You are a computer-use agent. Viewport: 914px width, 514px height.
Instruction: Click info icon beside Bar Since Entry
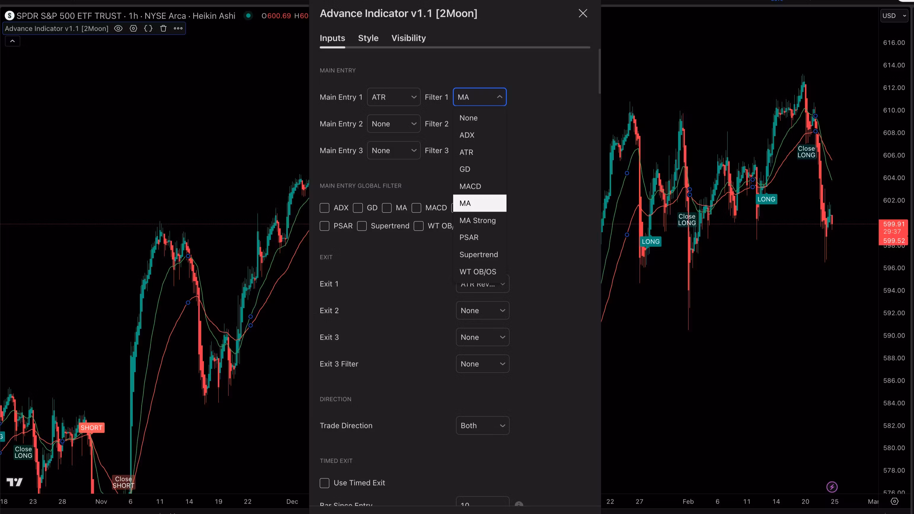pos(519,504)
